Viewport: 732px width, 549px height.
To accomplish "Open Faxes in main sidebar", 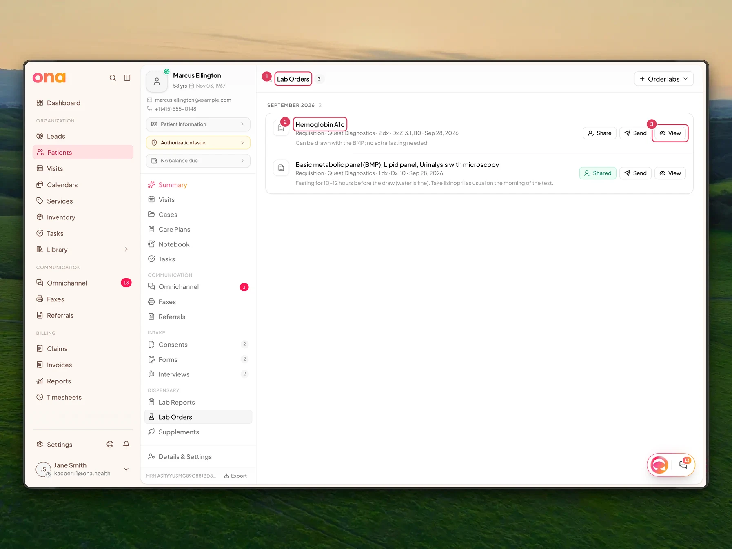I will tap(83, 299).
